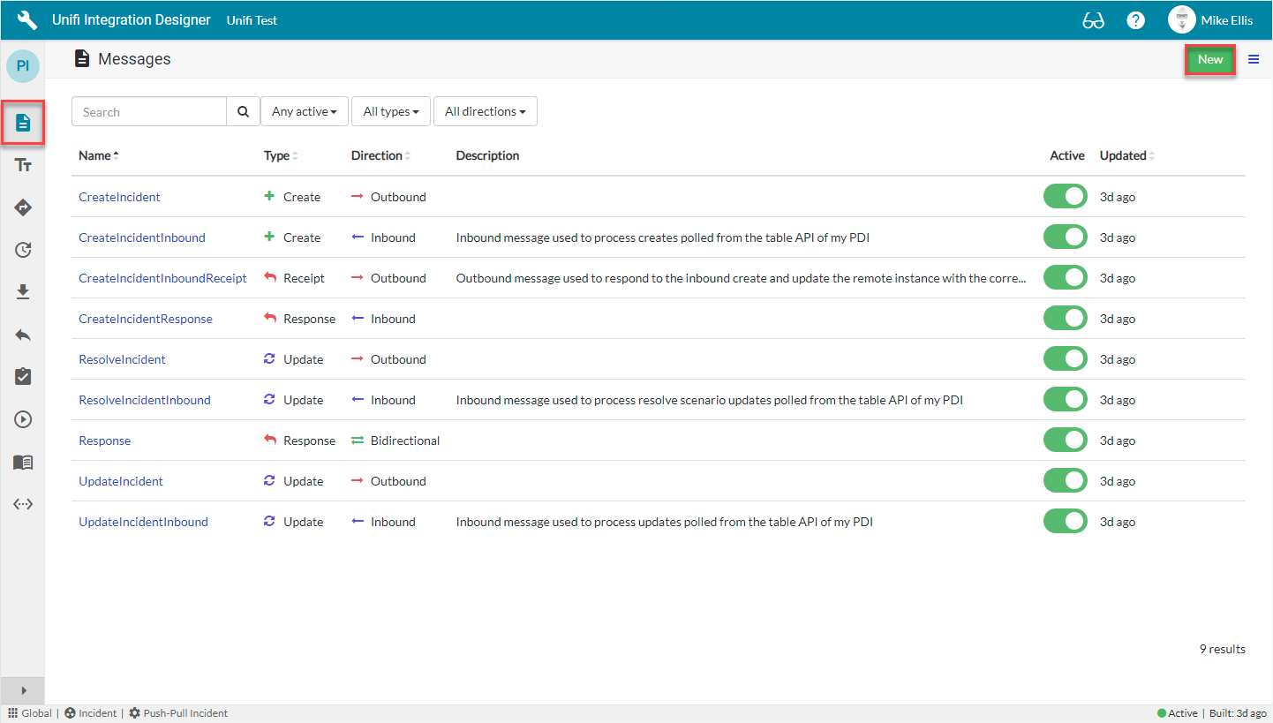Expand the All types dropdown
This screenshot has height=723, width=1273.
[x=391, y=112]
